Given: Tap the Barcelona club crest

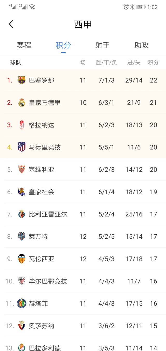Looking at the screenshot, I should [22, 80].
